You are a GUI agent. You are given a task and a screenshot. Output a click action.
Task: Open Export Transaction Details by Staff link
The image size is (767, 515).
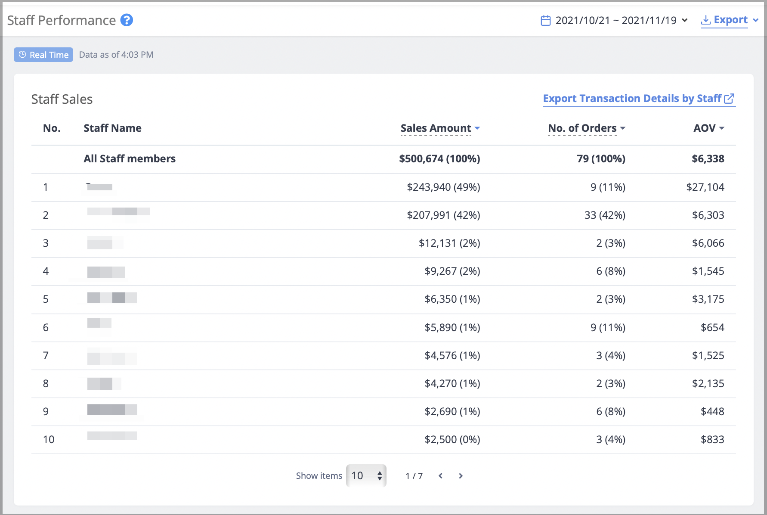(x=632, y=99)
